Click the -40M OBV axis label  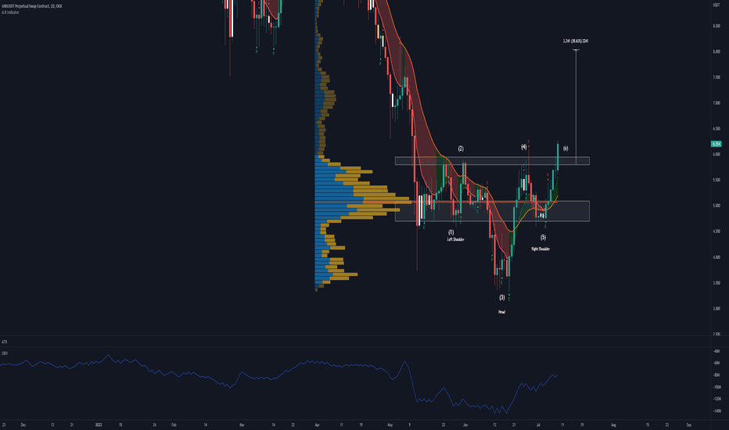coord(716,352)
